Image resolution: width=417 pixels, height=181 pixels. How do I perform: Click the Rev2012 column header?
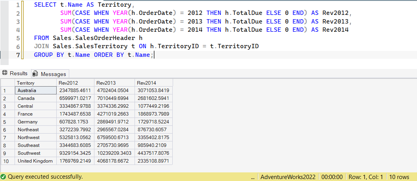pyautogui.click(x=75, y=83)
